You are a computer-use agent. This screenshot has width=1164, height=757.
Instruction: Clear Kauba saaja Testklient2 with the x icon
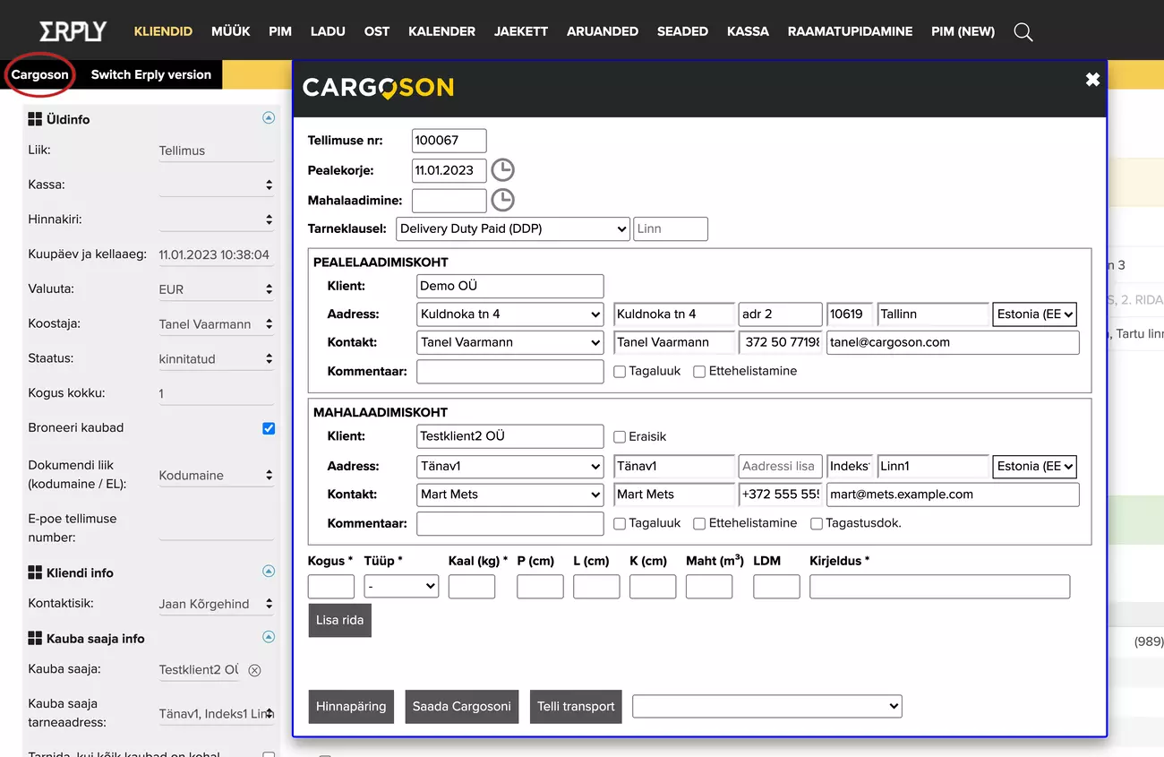254,670
